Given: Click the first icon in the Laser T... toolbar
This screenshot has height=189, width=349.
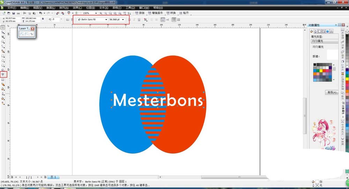Looking at the screenshot, I should pyautogui.click(x=22, y=34).
